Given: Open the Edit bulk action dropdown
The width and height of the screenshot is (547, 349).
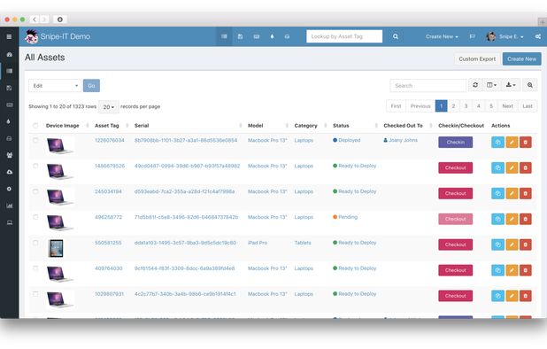Looking at the screenshot, I should click(55, 86).
